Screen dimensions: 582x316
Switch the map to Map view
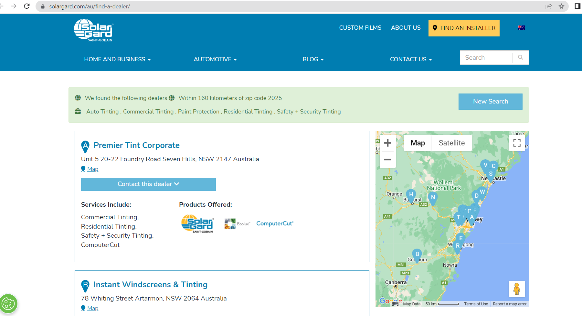(418, 143)
